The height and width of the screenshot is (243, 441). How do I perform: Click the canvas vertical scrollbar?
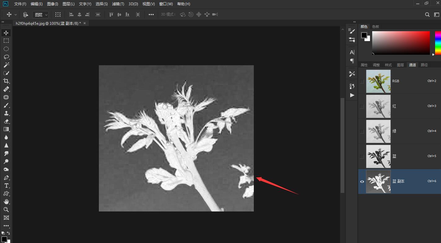coord(342,145)
